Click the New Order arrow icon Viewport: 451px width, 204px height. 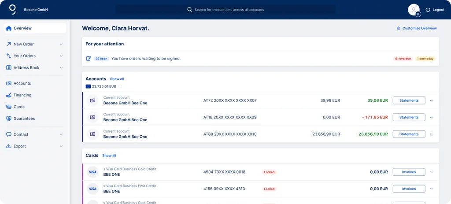tap(9, 44)
